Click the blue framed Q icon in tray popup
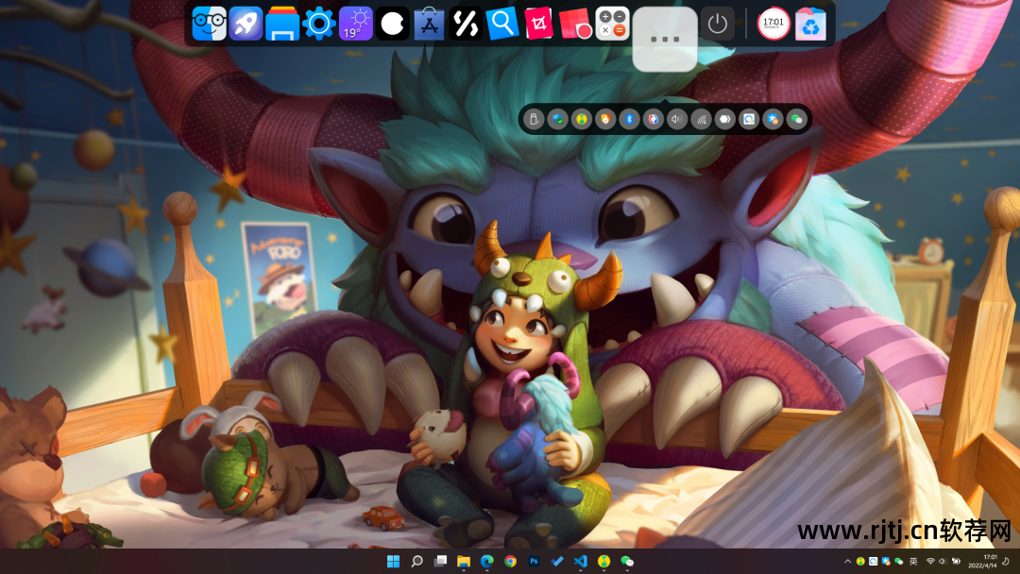The width and height of the screenshot is (1020, 574). [749, 119]
